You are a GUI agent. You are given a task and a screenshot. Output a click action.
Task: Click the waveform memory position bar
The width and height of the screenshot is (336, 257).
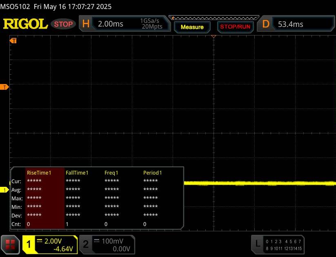[214, 18]
